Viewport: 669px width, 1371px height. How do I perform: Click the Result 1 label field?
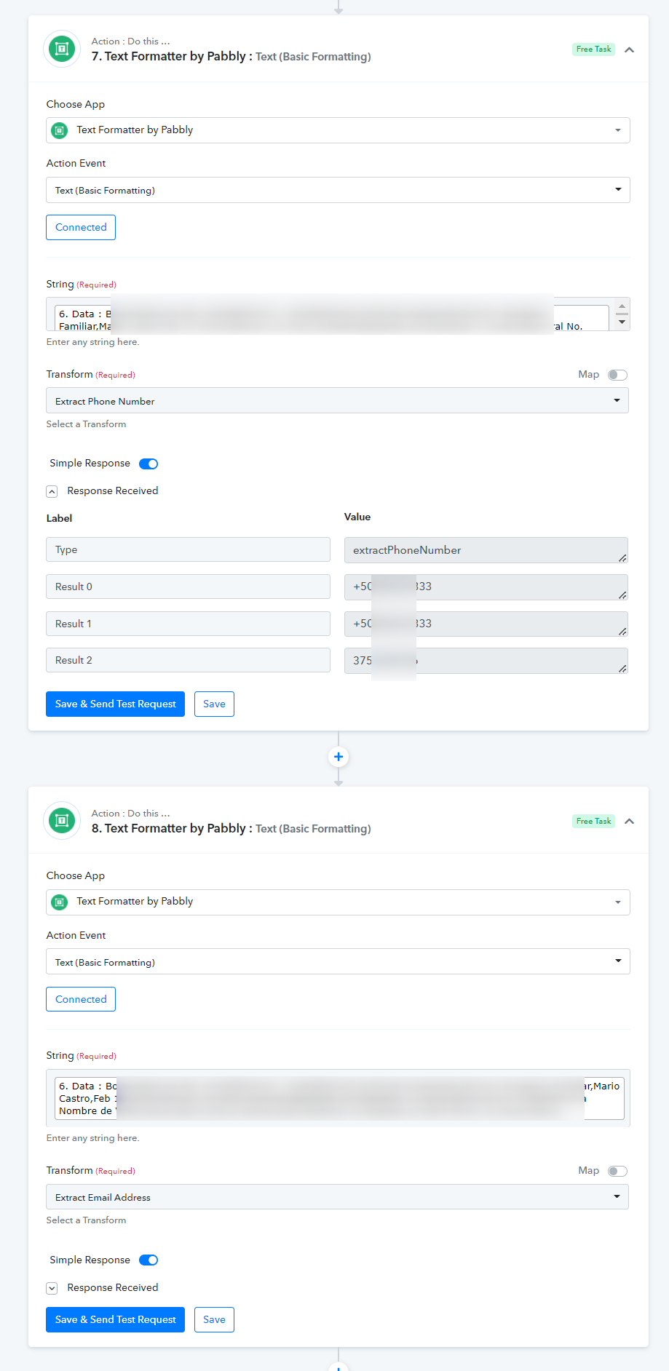188,624
